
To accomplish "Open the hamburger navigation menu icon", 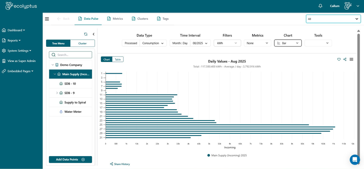I will coord(47,19).
